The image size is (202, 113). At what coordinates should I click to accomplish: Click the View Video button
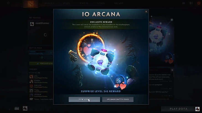click(84, 99)
